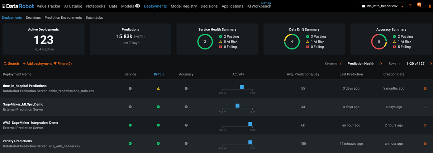The width and height of the screenshot is (433, 153).
Task: Open the Batch Jobs subtab
Action: click(94, 18)
